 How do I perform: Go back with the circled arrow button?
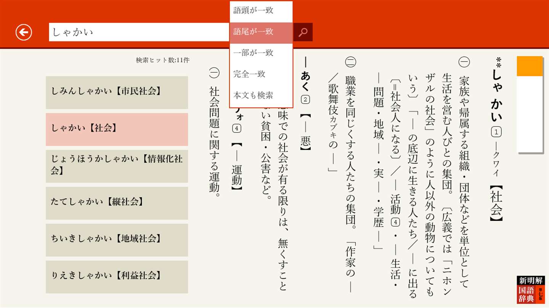coord(24,32)
